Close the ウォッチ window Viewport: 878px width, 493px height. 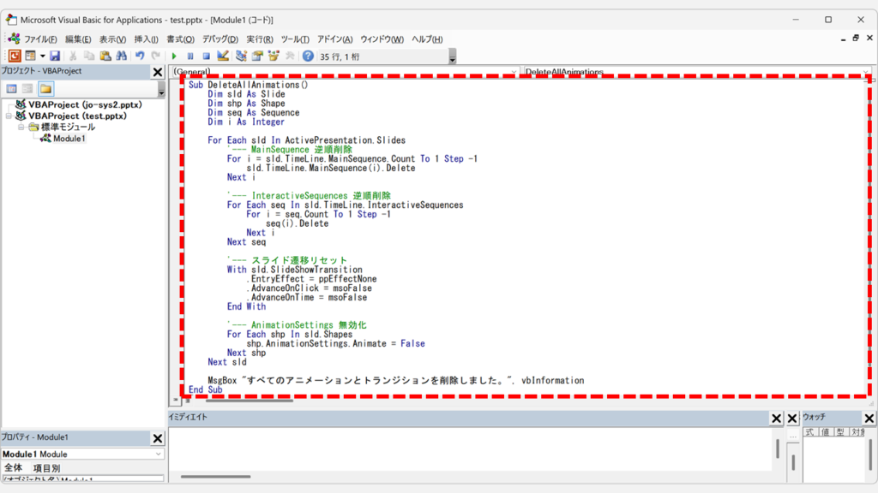pyautogui.click(x=869, y=418)
